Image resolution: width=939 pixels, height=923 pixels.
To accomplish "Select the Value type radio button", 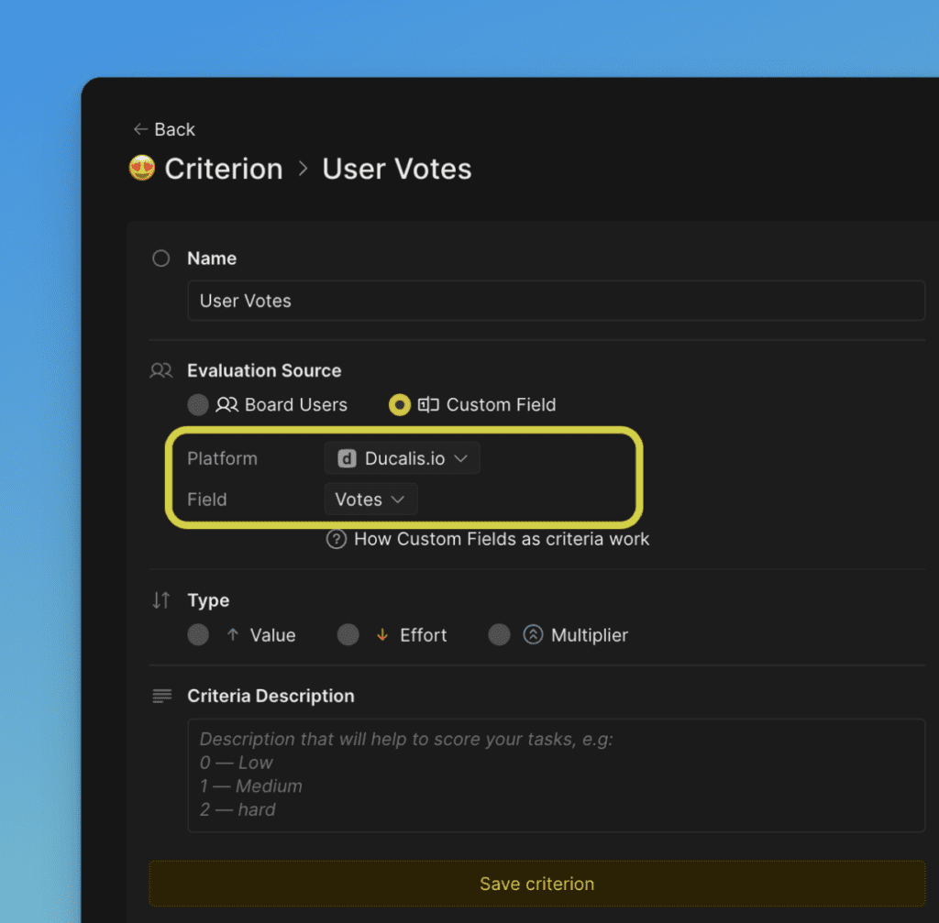I will click(x=198, y=634).
